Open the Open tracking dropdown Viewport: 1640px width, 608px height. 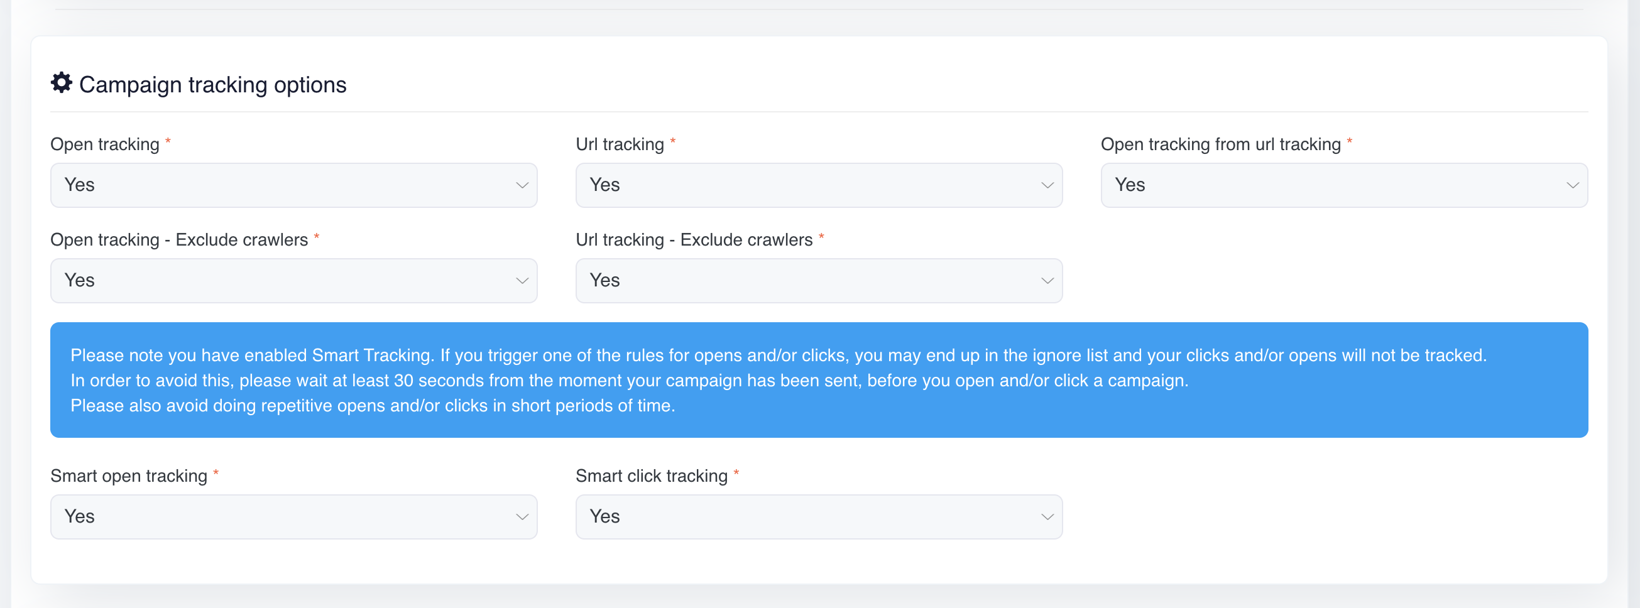coord(293,185)
